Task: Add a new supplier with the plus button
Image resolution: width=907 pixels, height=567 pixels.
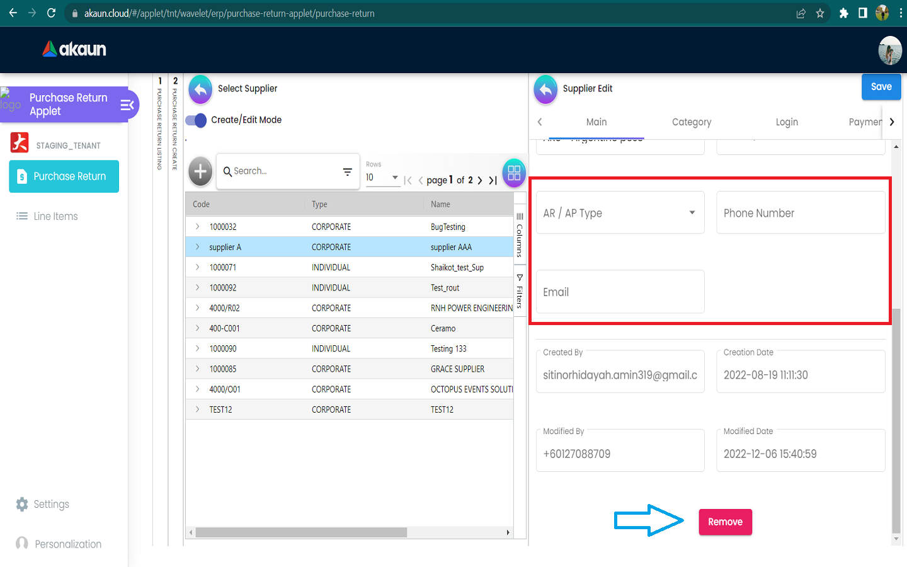Action: click(x=200, y=171)
